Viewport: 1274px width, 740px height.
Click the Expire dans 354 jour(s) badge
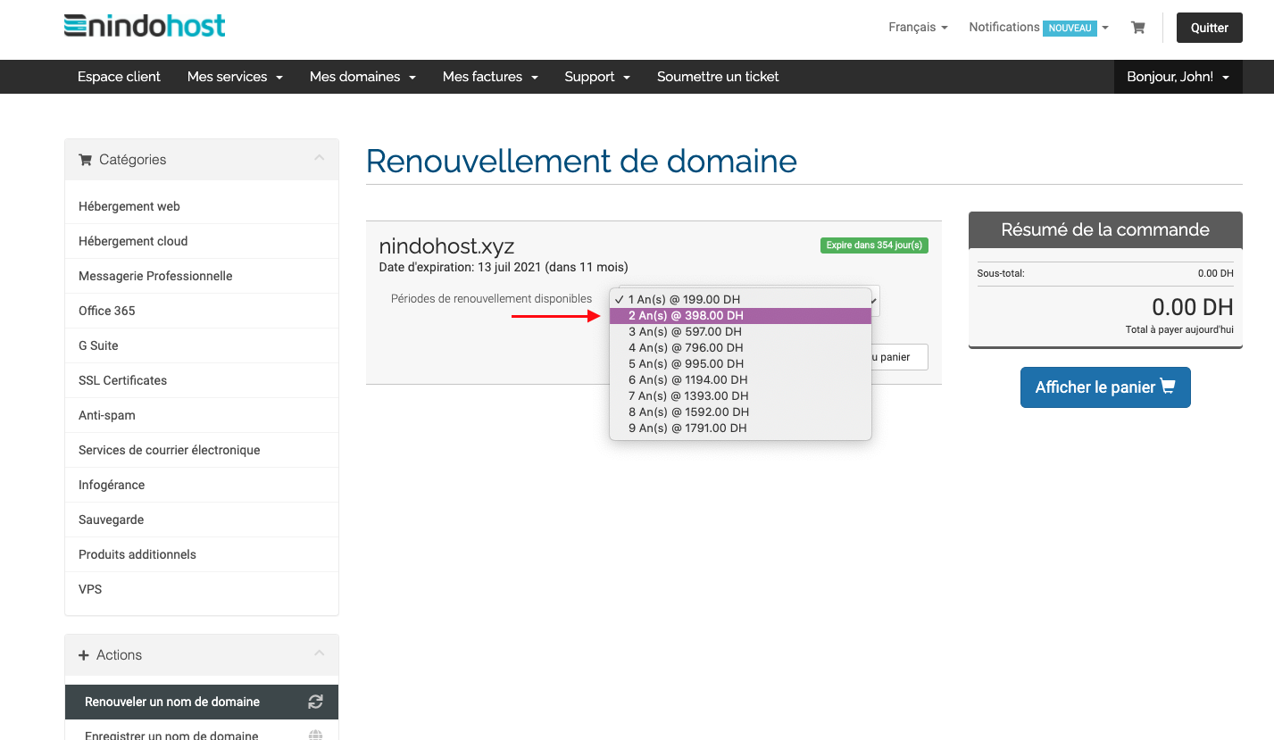pos(873,245)
